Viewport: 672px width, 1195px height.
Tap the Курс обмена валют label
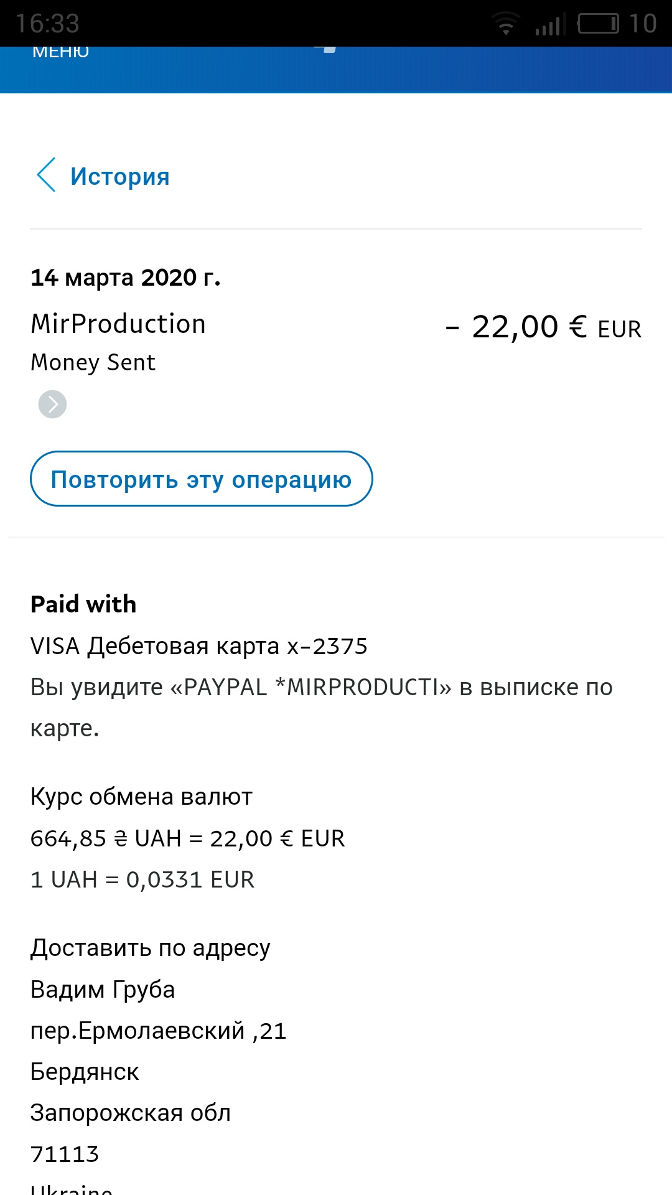click(x=141, y=797)
